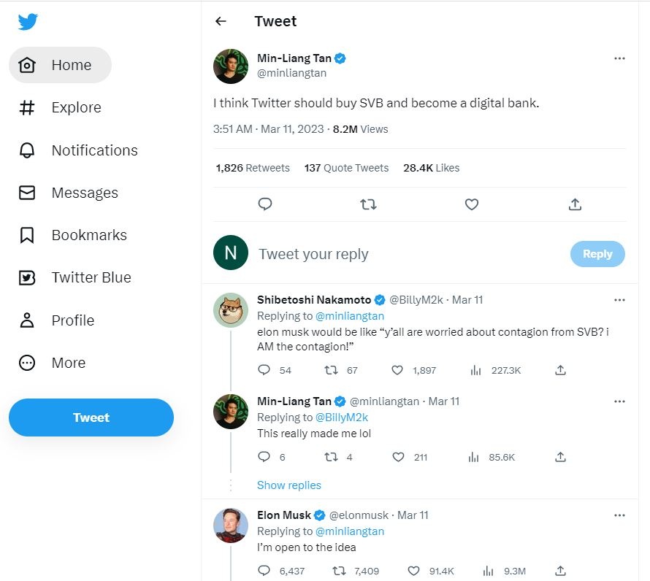Click the Twitter bird logo
The width and height of the screenshot is (650, 581).
click(28, 22)
